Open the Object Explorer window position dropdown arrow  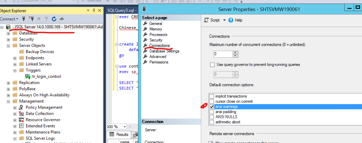coord(88,11)
